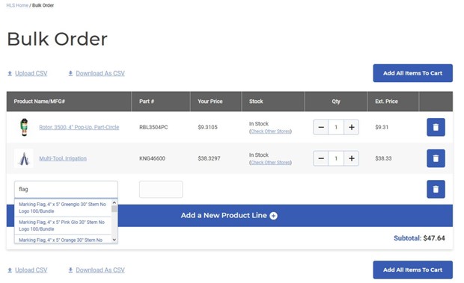Decrease quantity for Rotor 3500 item
Screen dimensions: 464x283
pos(321,127)
